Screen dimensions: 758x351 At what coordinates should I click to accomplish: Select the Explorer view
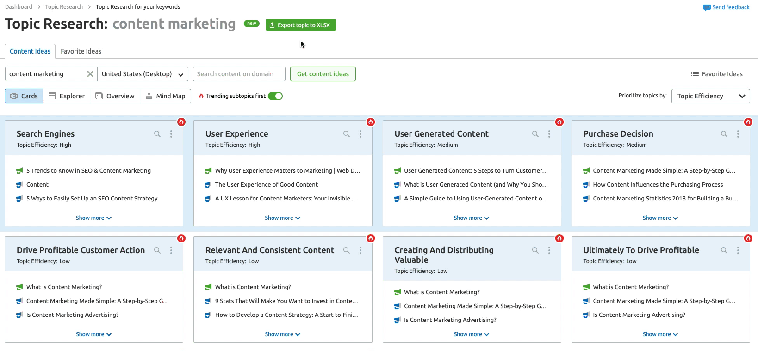click(x=67, y=96)
